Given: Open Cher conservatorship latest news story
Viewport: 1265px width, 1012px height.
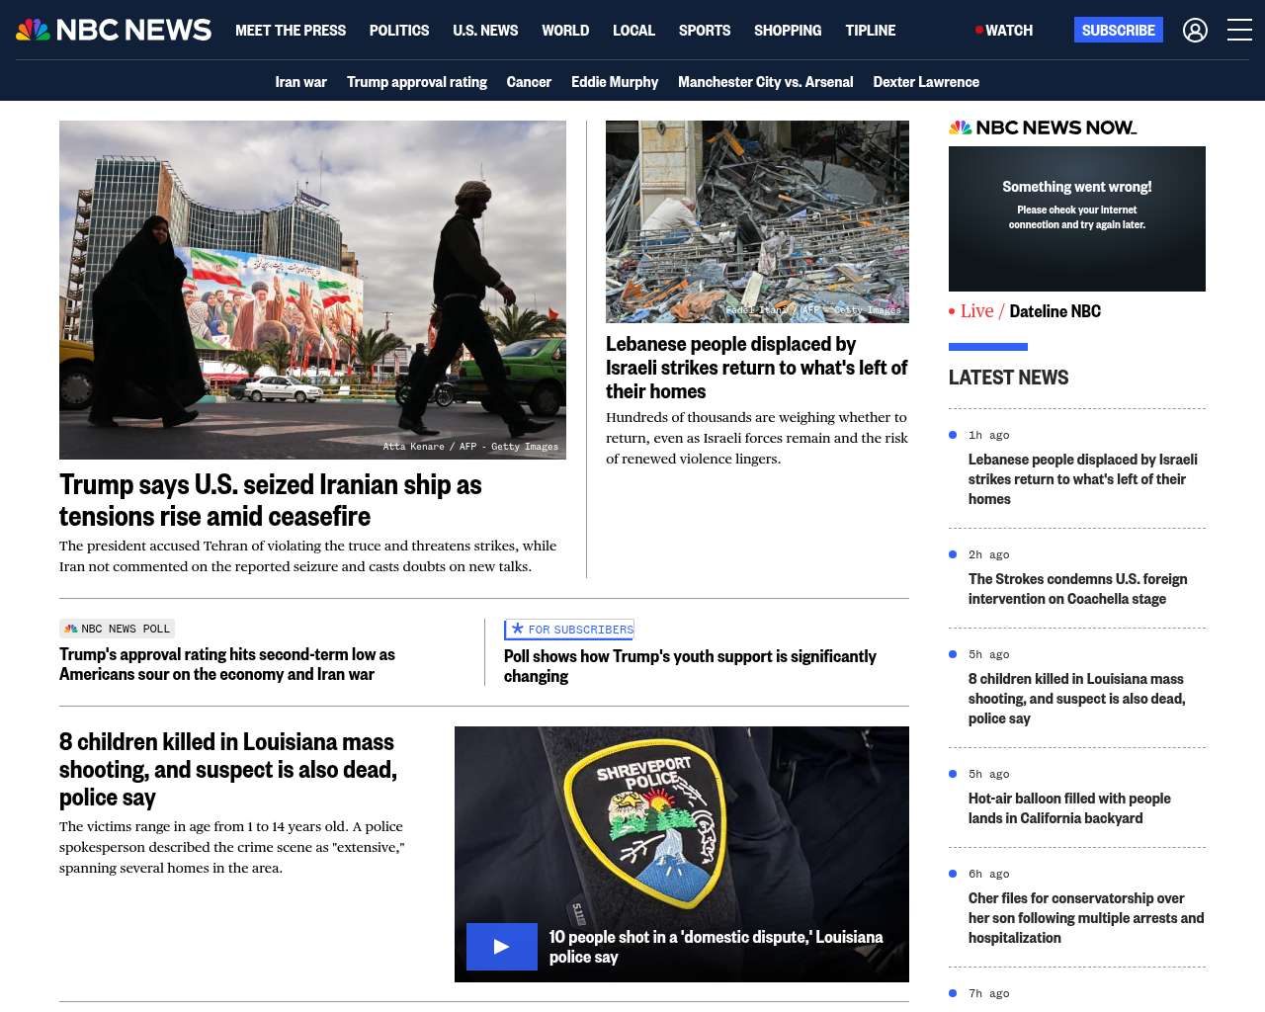Looking at the screenshot, I should [x=1085, y=918].
